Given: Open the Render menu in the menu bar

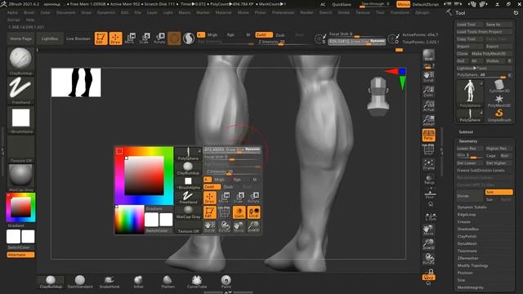Looking at the screenshot, I should [x=306, y=12].
